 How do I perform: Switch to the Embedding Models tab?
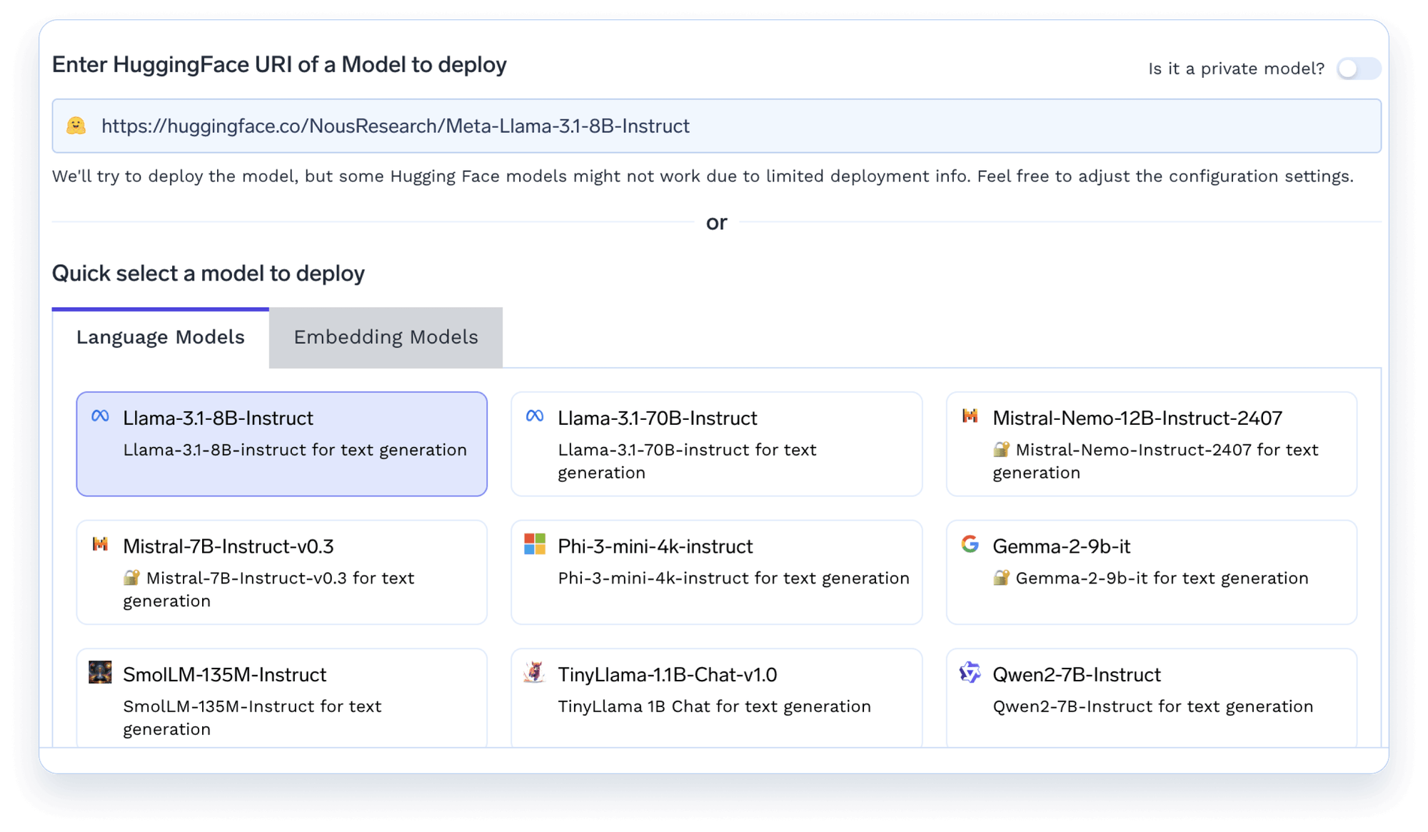point(386,336)
